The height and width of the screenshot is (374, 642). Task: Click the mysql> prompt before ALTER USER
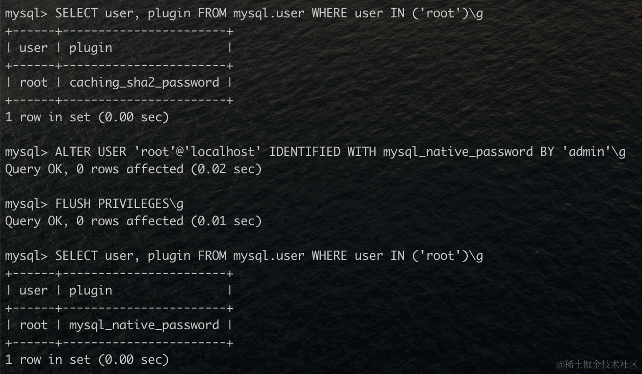[26, 152]
